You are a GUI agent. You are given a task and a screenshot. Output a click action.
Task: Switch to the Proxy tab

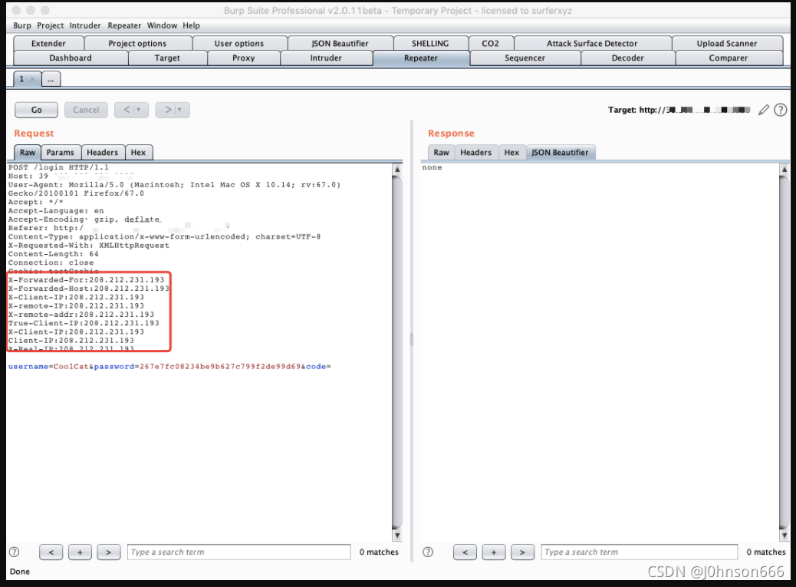click(244, 58)
